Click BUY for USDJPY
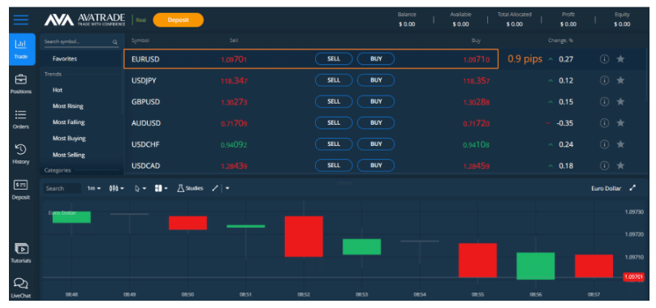Image resolution: width=656 pixels, height=308 pixels. pos(376,80)
